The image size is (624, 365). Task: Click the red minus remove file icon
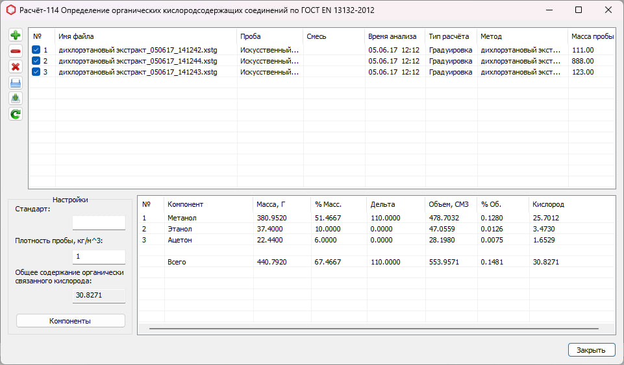tap(16, 51)
